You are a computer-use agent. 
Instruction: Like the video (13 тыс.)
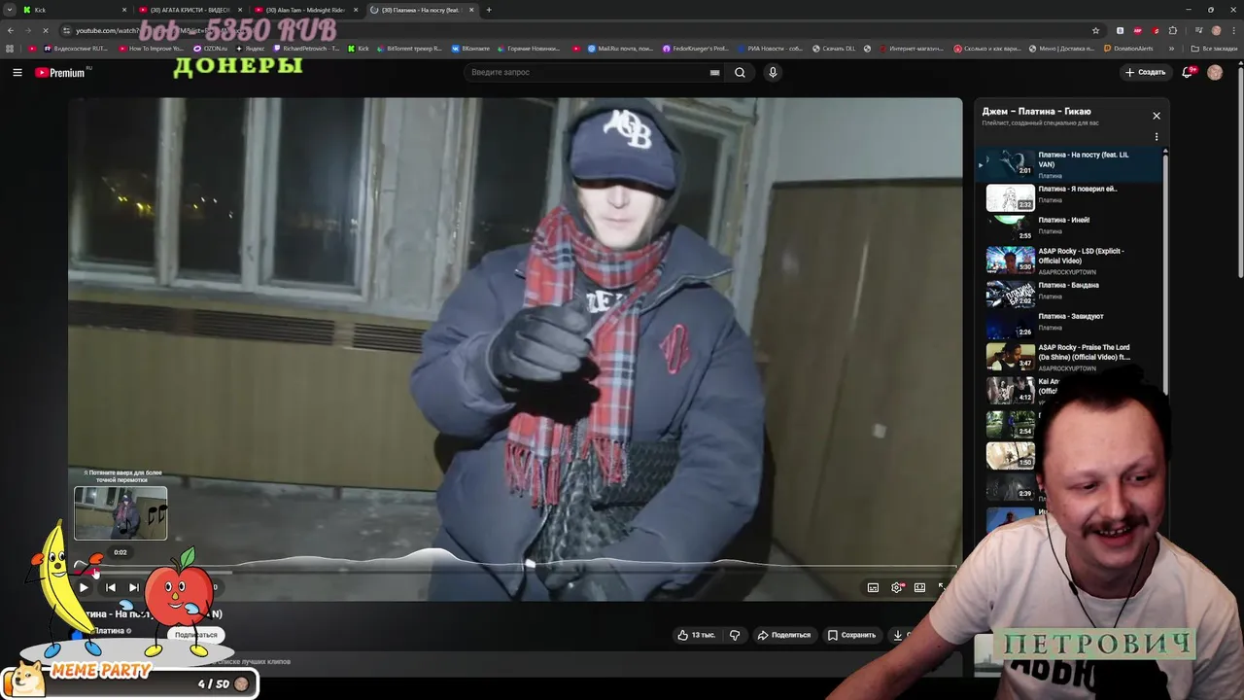point(697,635)
